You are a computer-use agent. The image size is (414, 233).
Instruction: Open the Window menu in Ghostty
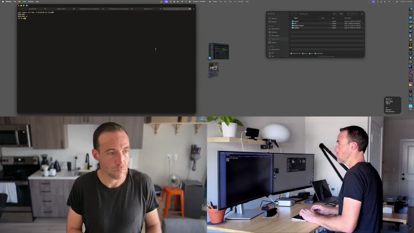(x=31, y=1)
